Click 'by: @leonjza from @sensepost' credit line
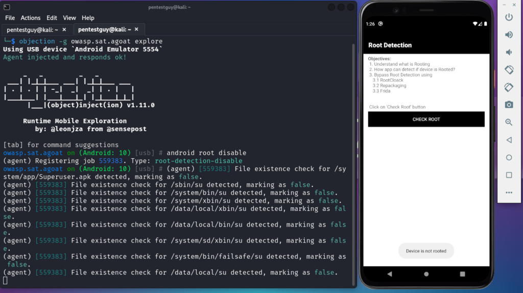The width and height of the screenshot is (523, 293). (91, 129)
